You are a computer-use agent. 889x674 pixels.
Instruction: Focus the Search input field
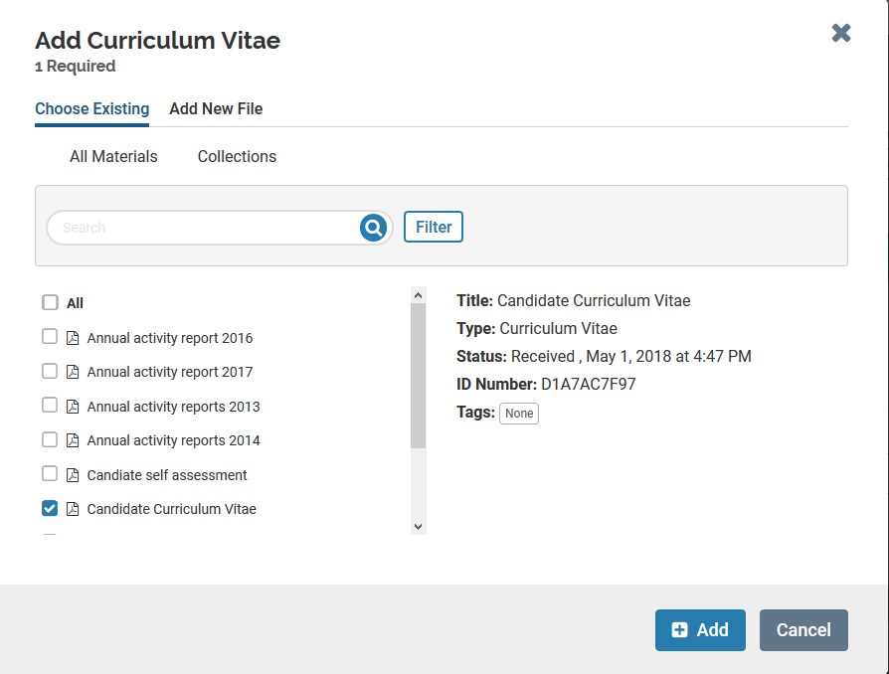tap(204, 228)
